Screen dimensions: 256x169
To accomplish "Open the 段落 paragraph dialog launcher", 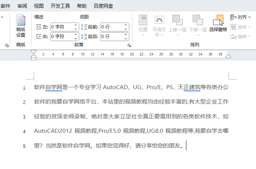I will [129, 45].
